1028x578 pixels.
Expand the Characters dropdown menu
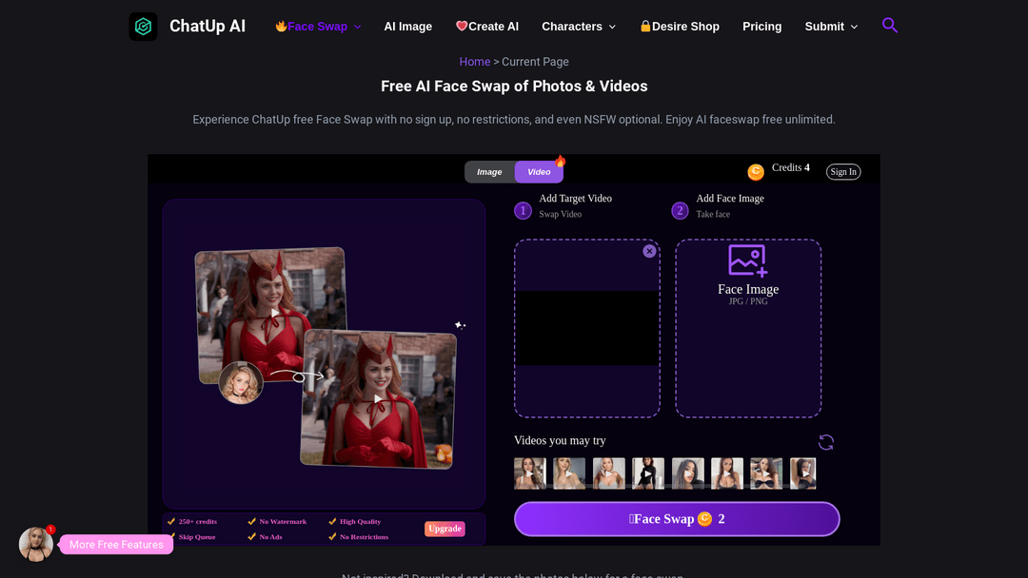pos(579,27)
